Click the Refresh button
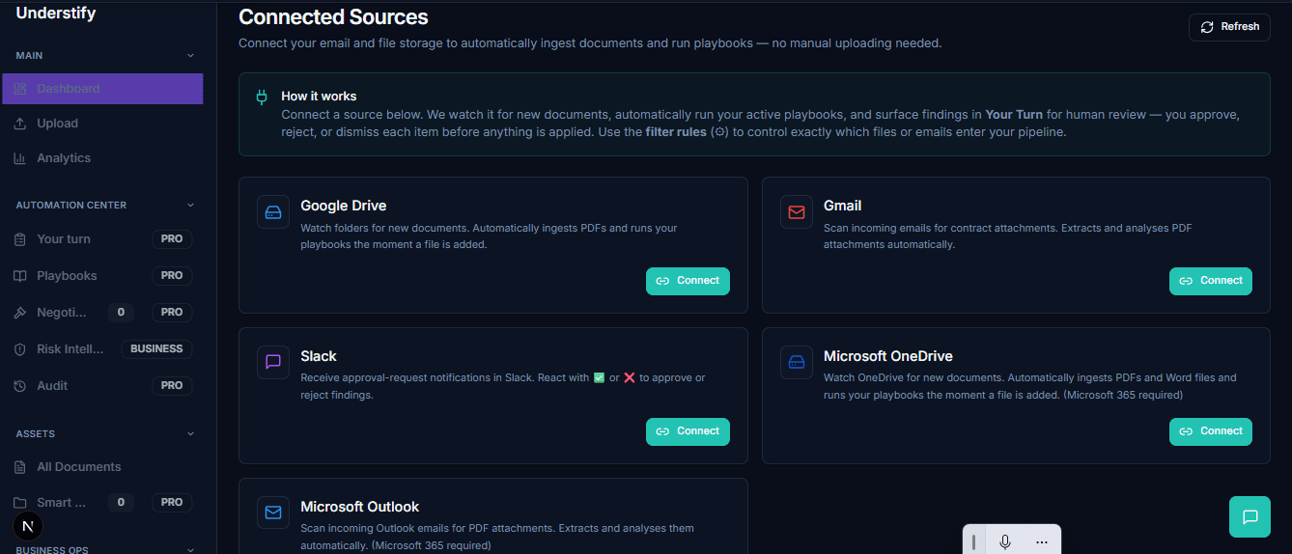This screenshot has width=1292, height=554. pos(1229,27)
